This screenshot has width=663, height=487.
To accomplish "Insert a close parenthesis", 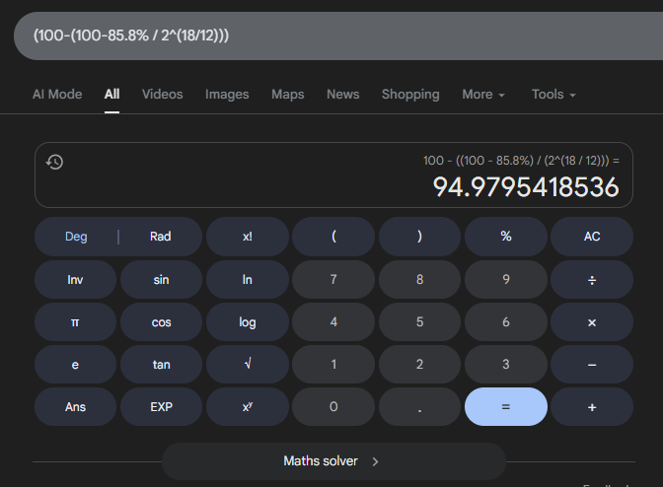I will pos(419,237).
